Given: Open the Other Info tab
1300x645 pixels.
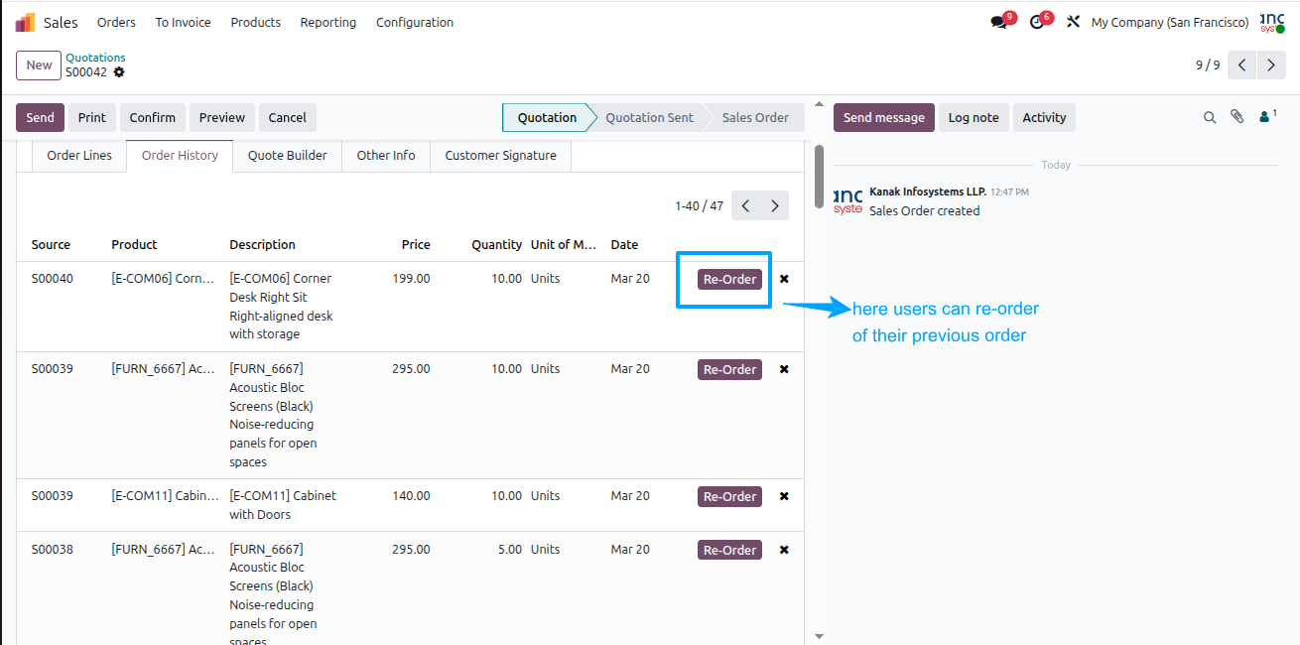Looking at the screenshot, I should (x=386, y=156).
